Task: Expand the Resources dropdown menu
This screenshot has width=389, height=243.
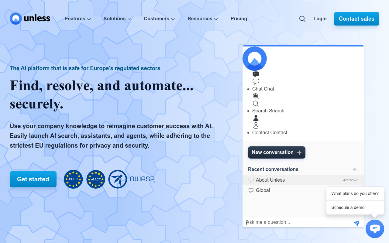Action: pyautogui.click(x=203, y=19)
